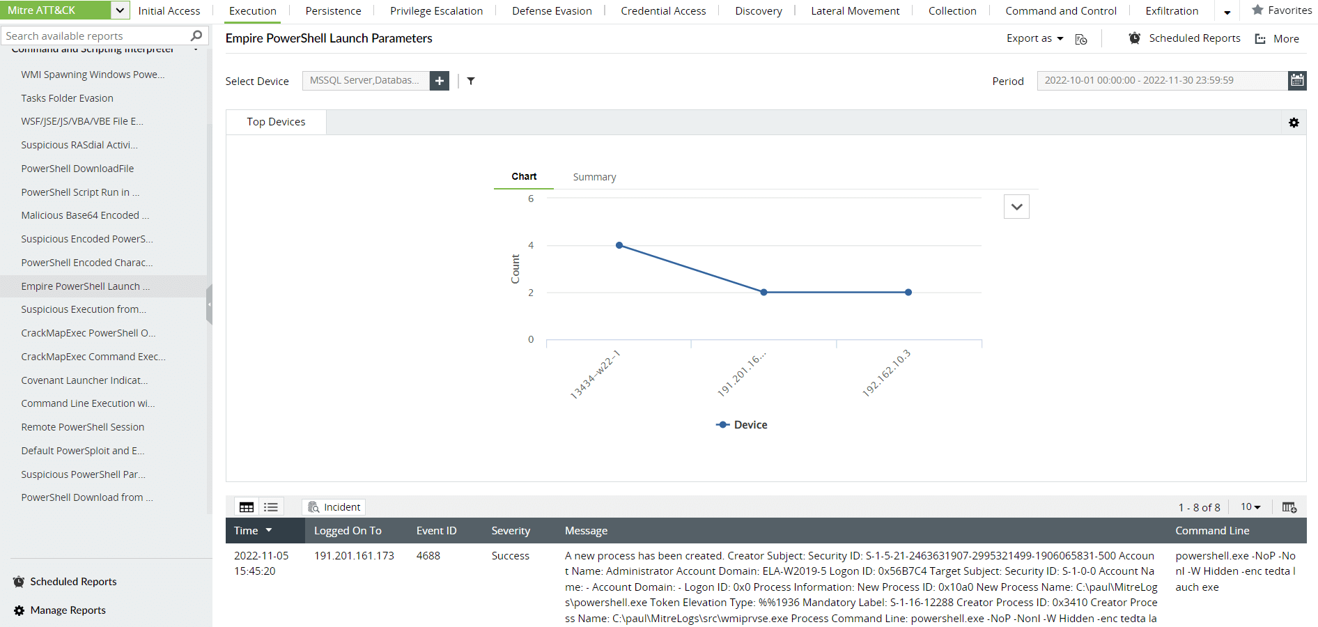Open the Suspicious RASdial Activity report

click(79, 145)
